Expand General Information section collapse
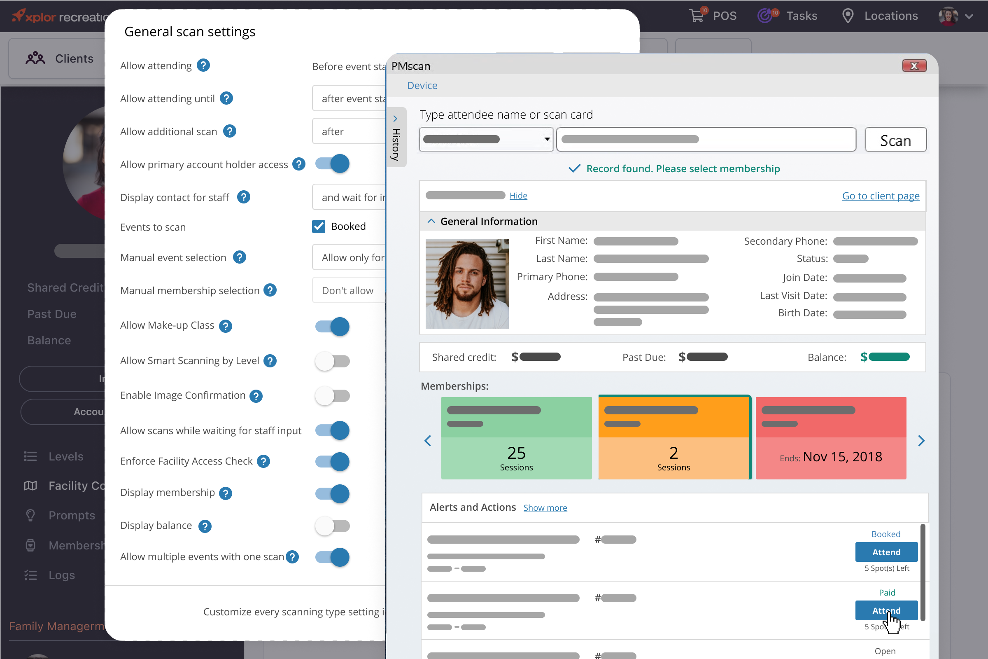This screenshot has height=659, width=988. 431,221
